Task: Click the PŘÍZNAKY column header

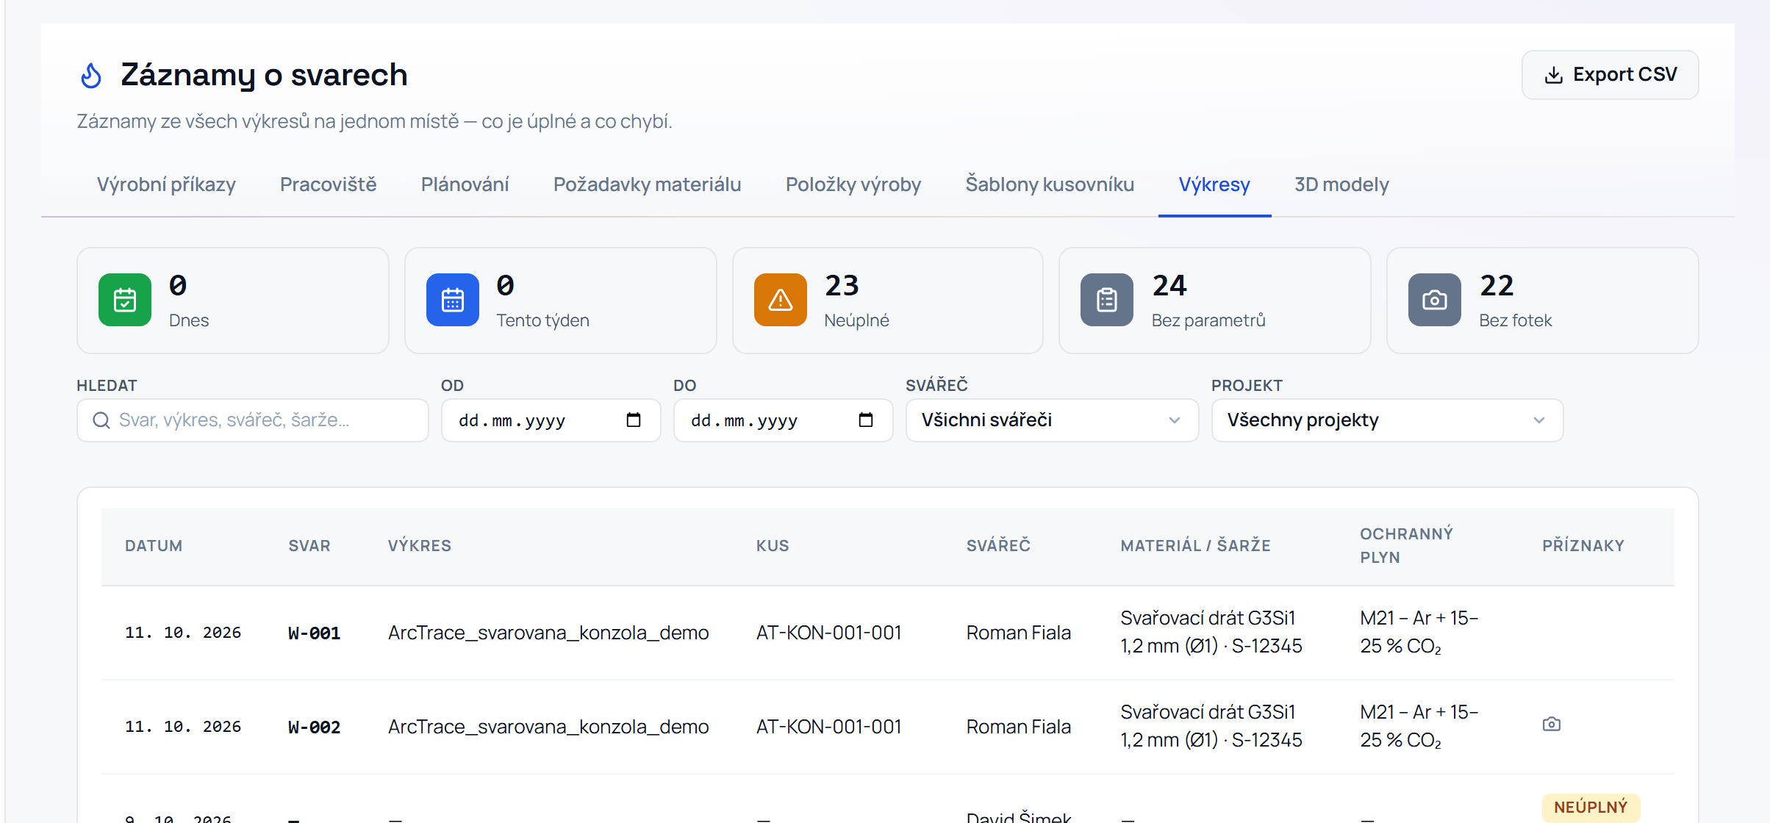Action: [x=1583, y=546]
